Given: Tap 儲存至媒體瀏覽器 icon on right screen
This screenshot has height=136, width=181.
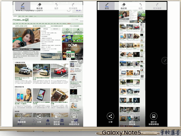Looking at the screenshot, I should point(154,116).
